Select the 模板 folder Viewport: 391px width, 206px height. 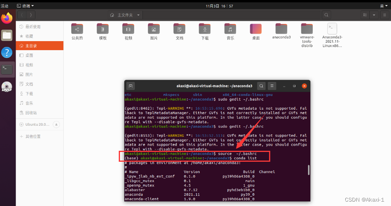(103, 31)
